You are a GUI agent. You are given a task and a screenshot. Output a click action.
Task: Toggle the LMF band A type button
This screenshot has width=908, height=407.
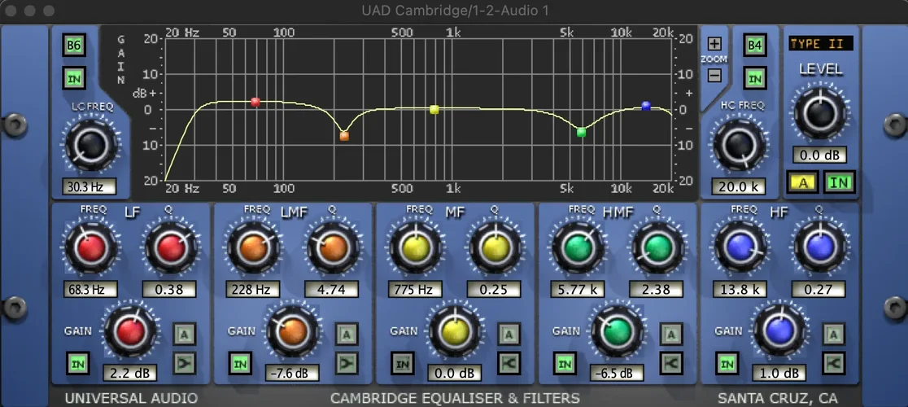click(347, 334)
